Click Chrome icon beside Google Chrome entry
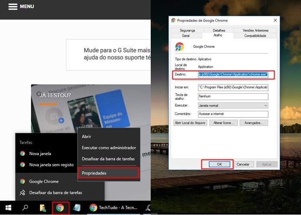 23,181
